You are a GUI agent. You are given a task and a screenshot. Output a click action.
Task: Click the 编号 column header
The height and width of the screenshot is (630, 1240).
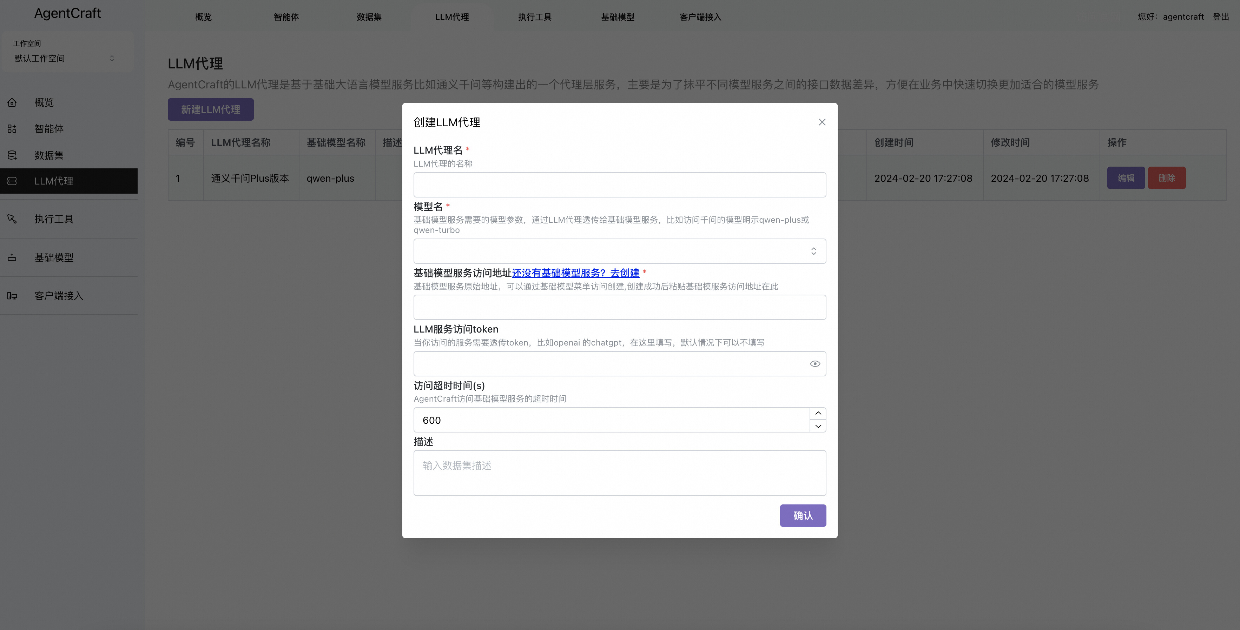185,142
